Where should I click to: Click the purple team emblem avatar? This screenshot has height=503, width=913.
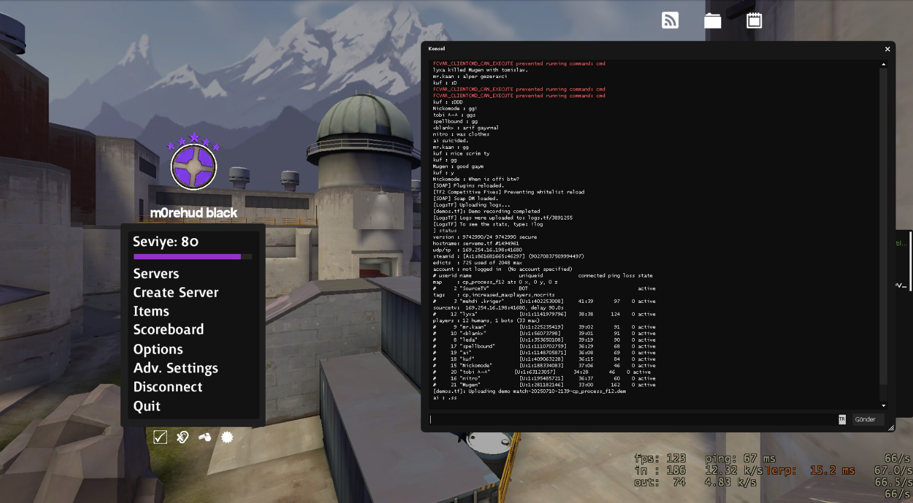coord(194,167)
